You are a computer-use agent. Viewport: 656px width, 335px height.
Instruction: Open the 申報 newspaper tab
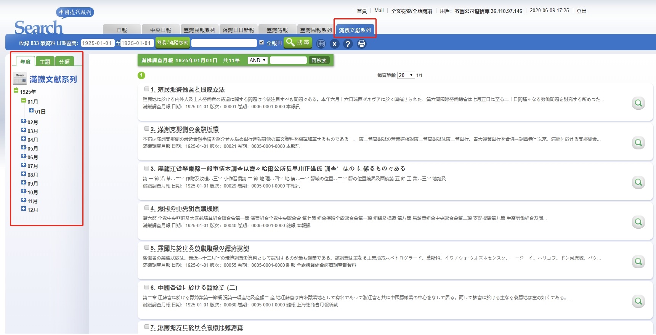[x=122, y=30]
